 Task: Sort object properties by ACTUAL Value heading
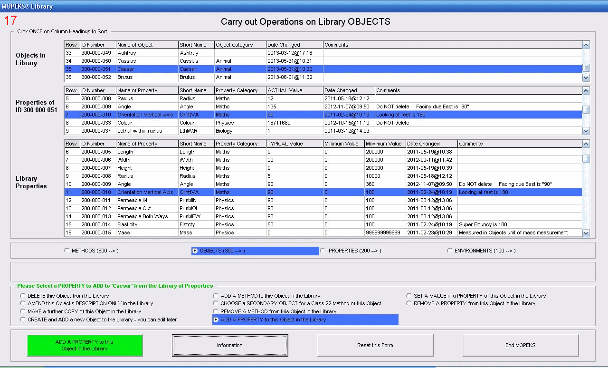point(294,90)
